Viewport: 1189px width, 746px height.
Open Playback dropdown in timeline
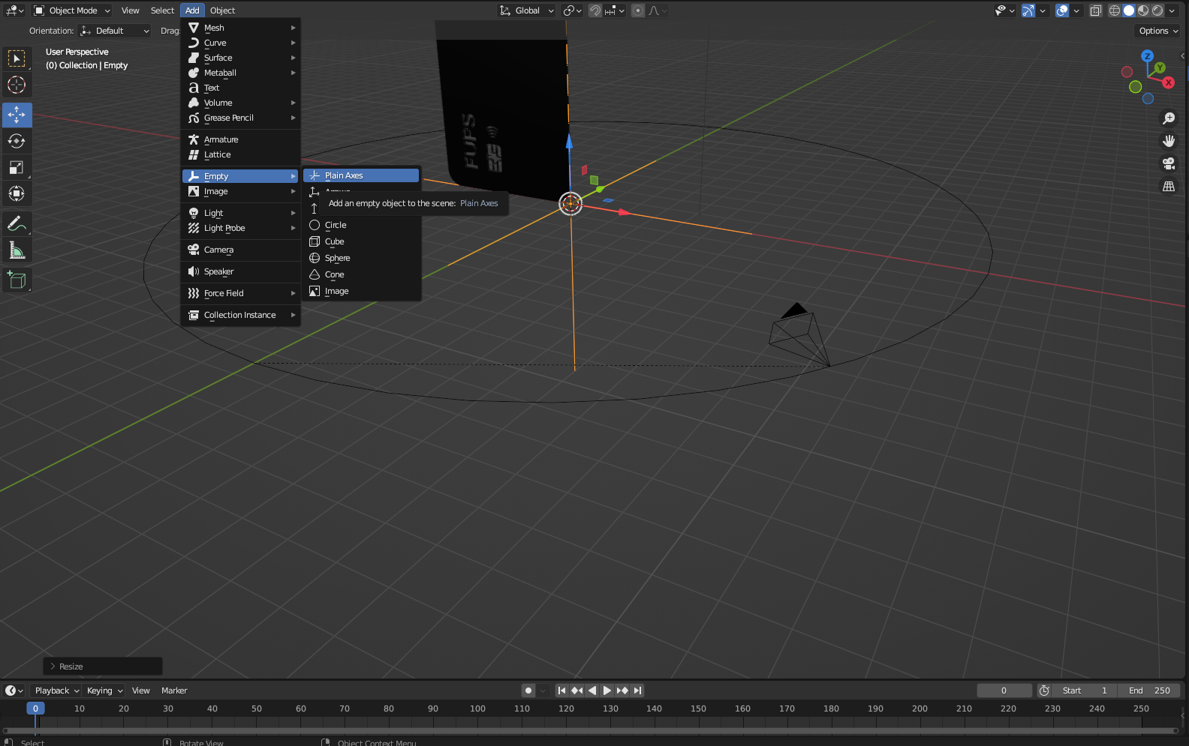pyautogui.click(x=57, y=691)
